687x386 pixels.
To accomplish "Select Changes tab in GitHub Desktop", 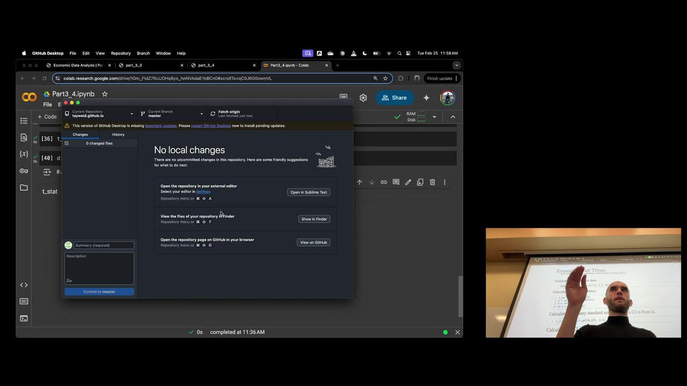I will click(81, 135).
